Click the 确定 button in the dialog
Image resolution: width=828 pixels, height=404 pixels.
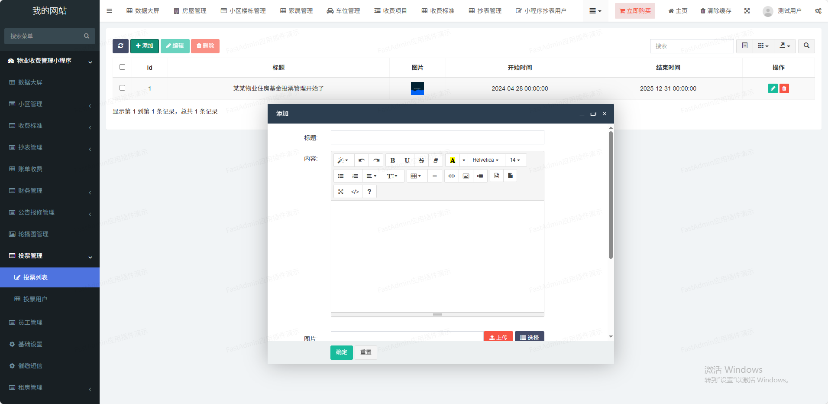point(341,352)
